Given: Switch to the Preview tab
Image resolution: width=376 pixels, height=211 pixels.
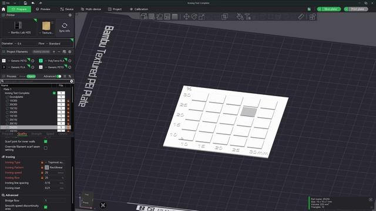Looking at the screenshot, I should [x=43, y=9].
